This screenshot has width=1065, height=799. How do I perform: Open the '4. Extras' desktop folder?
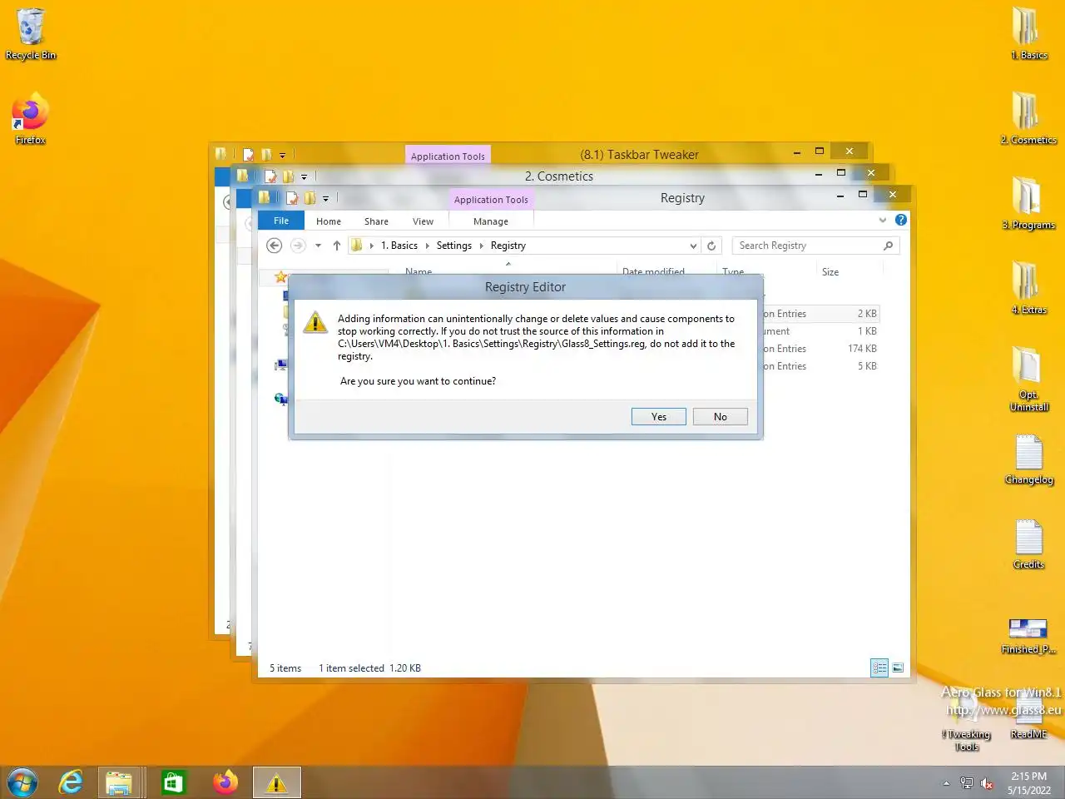[x=1029, y=289]
